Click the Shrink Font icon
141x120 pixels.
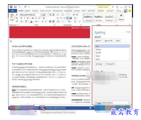[46, 22]
